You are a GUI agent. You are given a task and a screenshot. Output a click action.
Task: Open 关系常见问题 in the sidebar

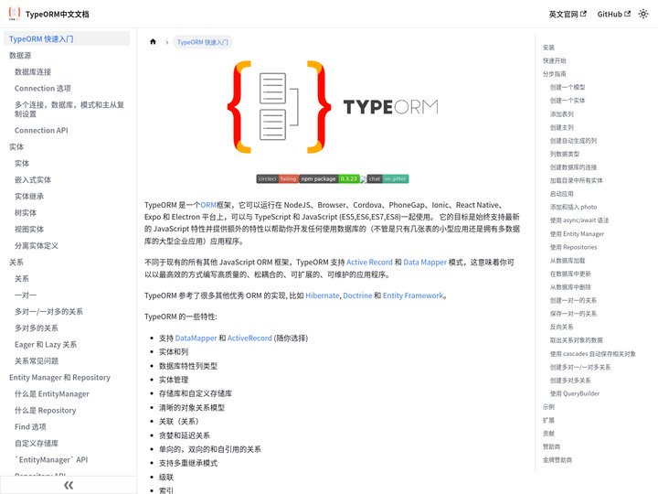pyautogui.click(x=36, y=360)
